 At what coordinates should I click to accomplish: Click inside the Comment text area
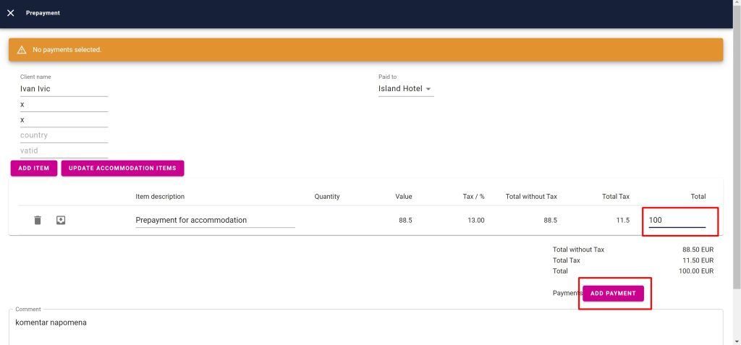(365, 325)
